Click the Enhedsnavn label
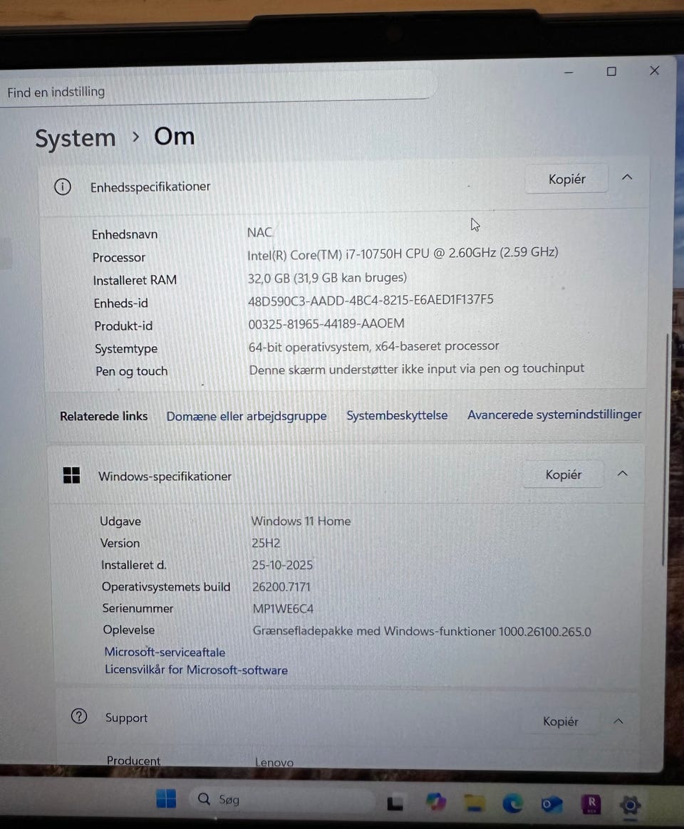This screenshot has width=684, height=829. click(125, 234)
